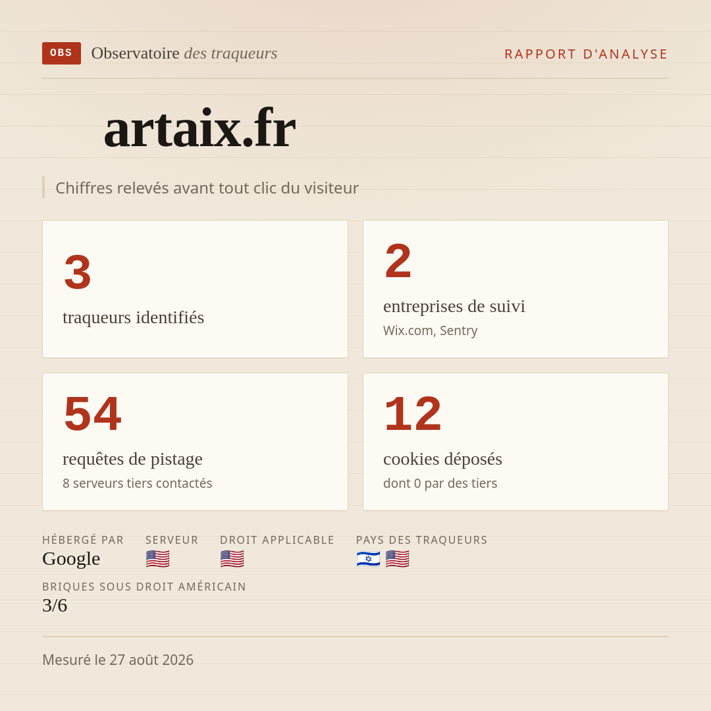Click the Hébergé par label

(83, 540)
